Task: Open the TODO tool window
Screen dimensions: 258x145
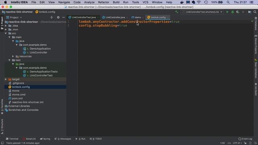Action: 96,139
